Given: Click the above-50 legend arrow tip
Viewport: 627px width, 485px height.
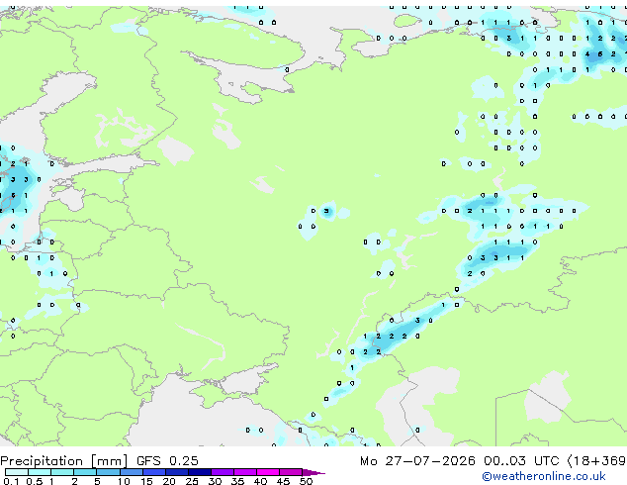Looking at the screenshot, I should point(313,473).
